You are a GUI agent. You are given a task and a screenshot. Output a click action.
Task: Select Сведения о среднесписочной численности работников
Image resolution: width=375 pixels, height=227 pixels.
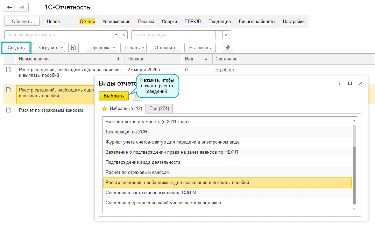click(227, 203)
